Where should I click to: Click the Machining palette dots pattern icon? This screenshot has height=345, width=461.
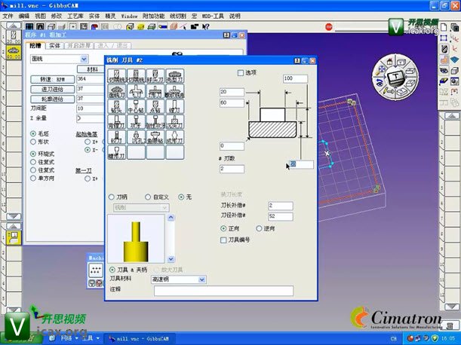(x=96, y=270)
